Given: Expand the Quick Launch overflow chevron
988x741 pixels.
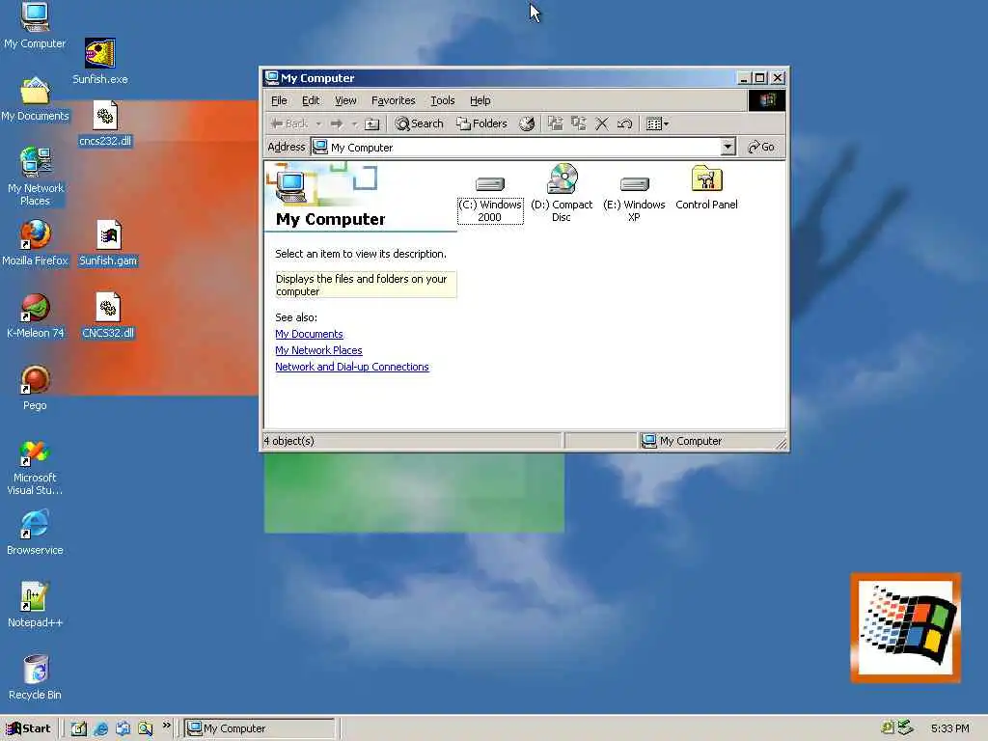Looking at the screenshot, I should (166, 726).
